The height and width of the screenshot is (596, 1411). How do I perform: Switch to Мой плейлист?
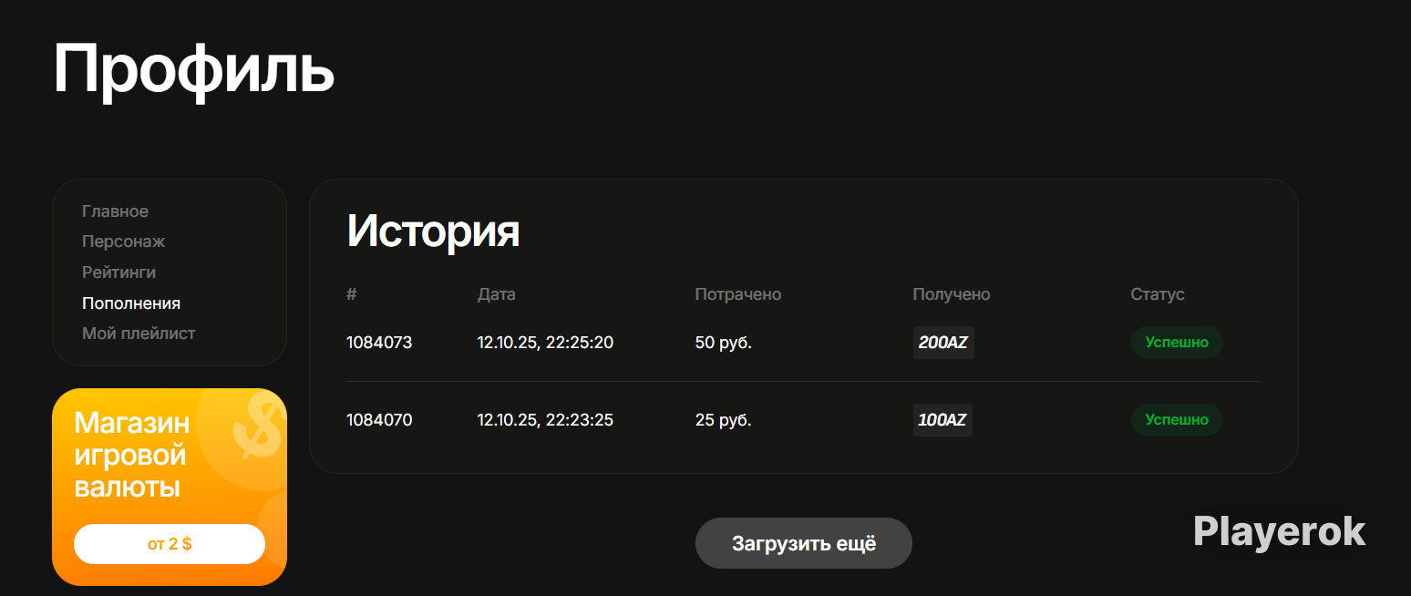[139, 334]
